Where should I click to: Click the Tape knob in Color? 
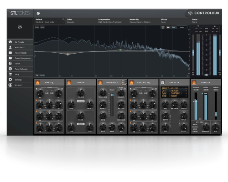click(71, 127)
